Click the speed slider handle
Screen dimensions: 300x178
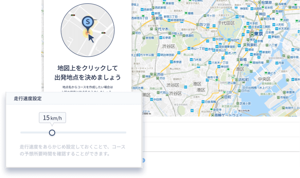(52, 132)
